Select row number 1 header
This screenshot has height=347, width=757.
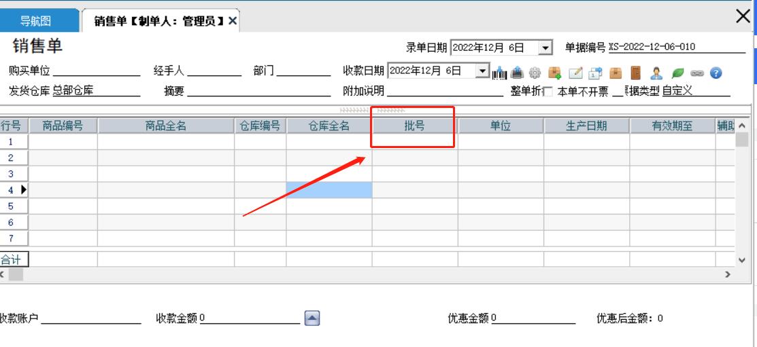pyautogui.click(x=14, y=142)
